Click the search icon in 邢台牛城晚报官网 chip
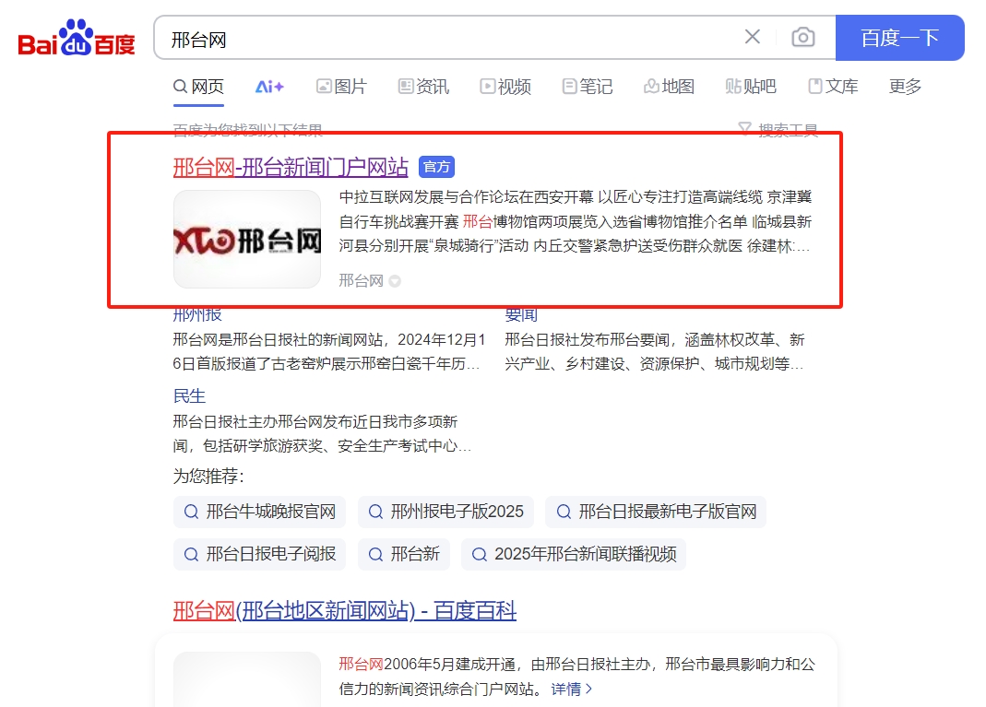Image resolution: width=986 pixels, height=707 pixels. (191, 512)
